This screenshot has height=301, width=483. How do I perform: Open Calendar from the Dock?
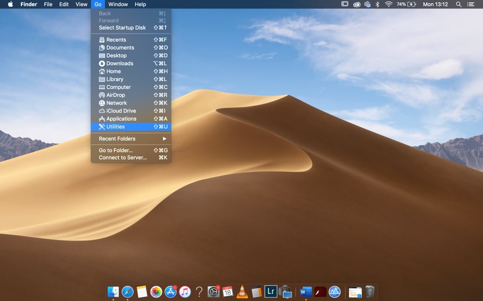pos(227,291)
